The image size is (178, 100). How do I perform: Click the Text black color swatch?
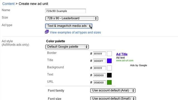click(x=109, y=75)
